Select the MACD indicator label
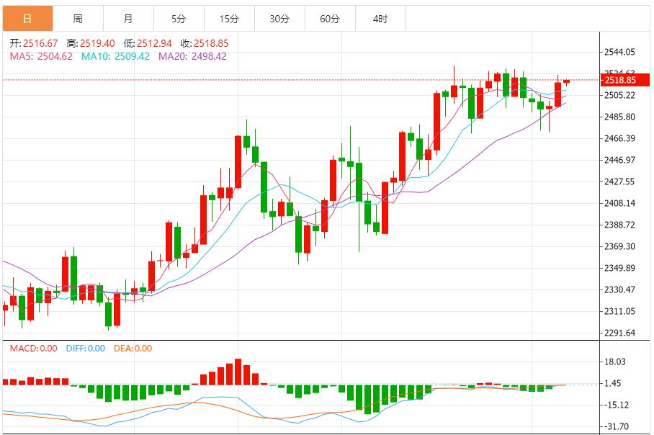The width and height of the screenshot is (654, 435). pyautogui.click(x=33, y=349)
